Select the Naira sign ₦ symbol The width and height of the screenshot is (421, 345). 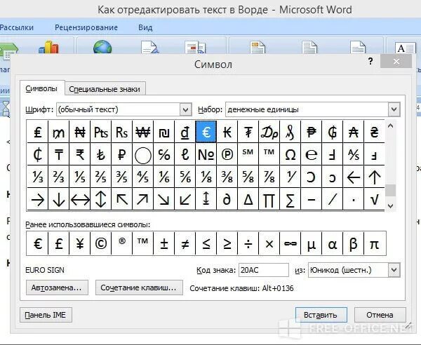[80, 132]
